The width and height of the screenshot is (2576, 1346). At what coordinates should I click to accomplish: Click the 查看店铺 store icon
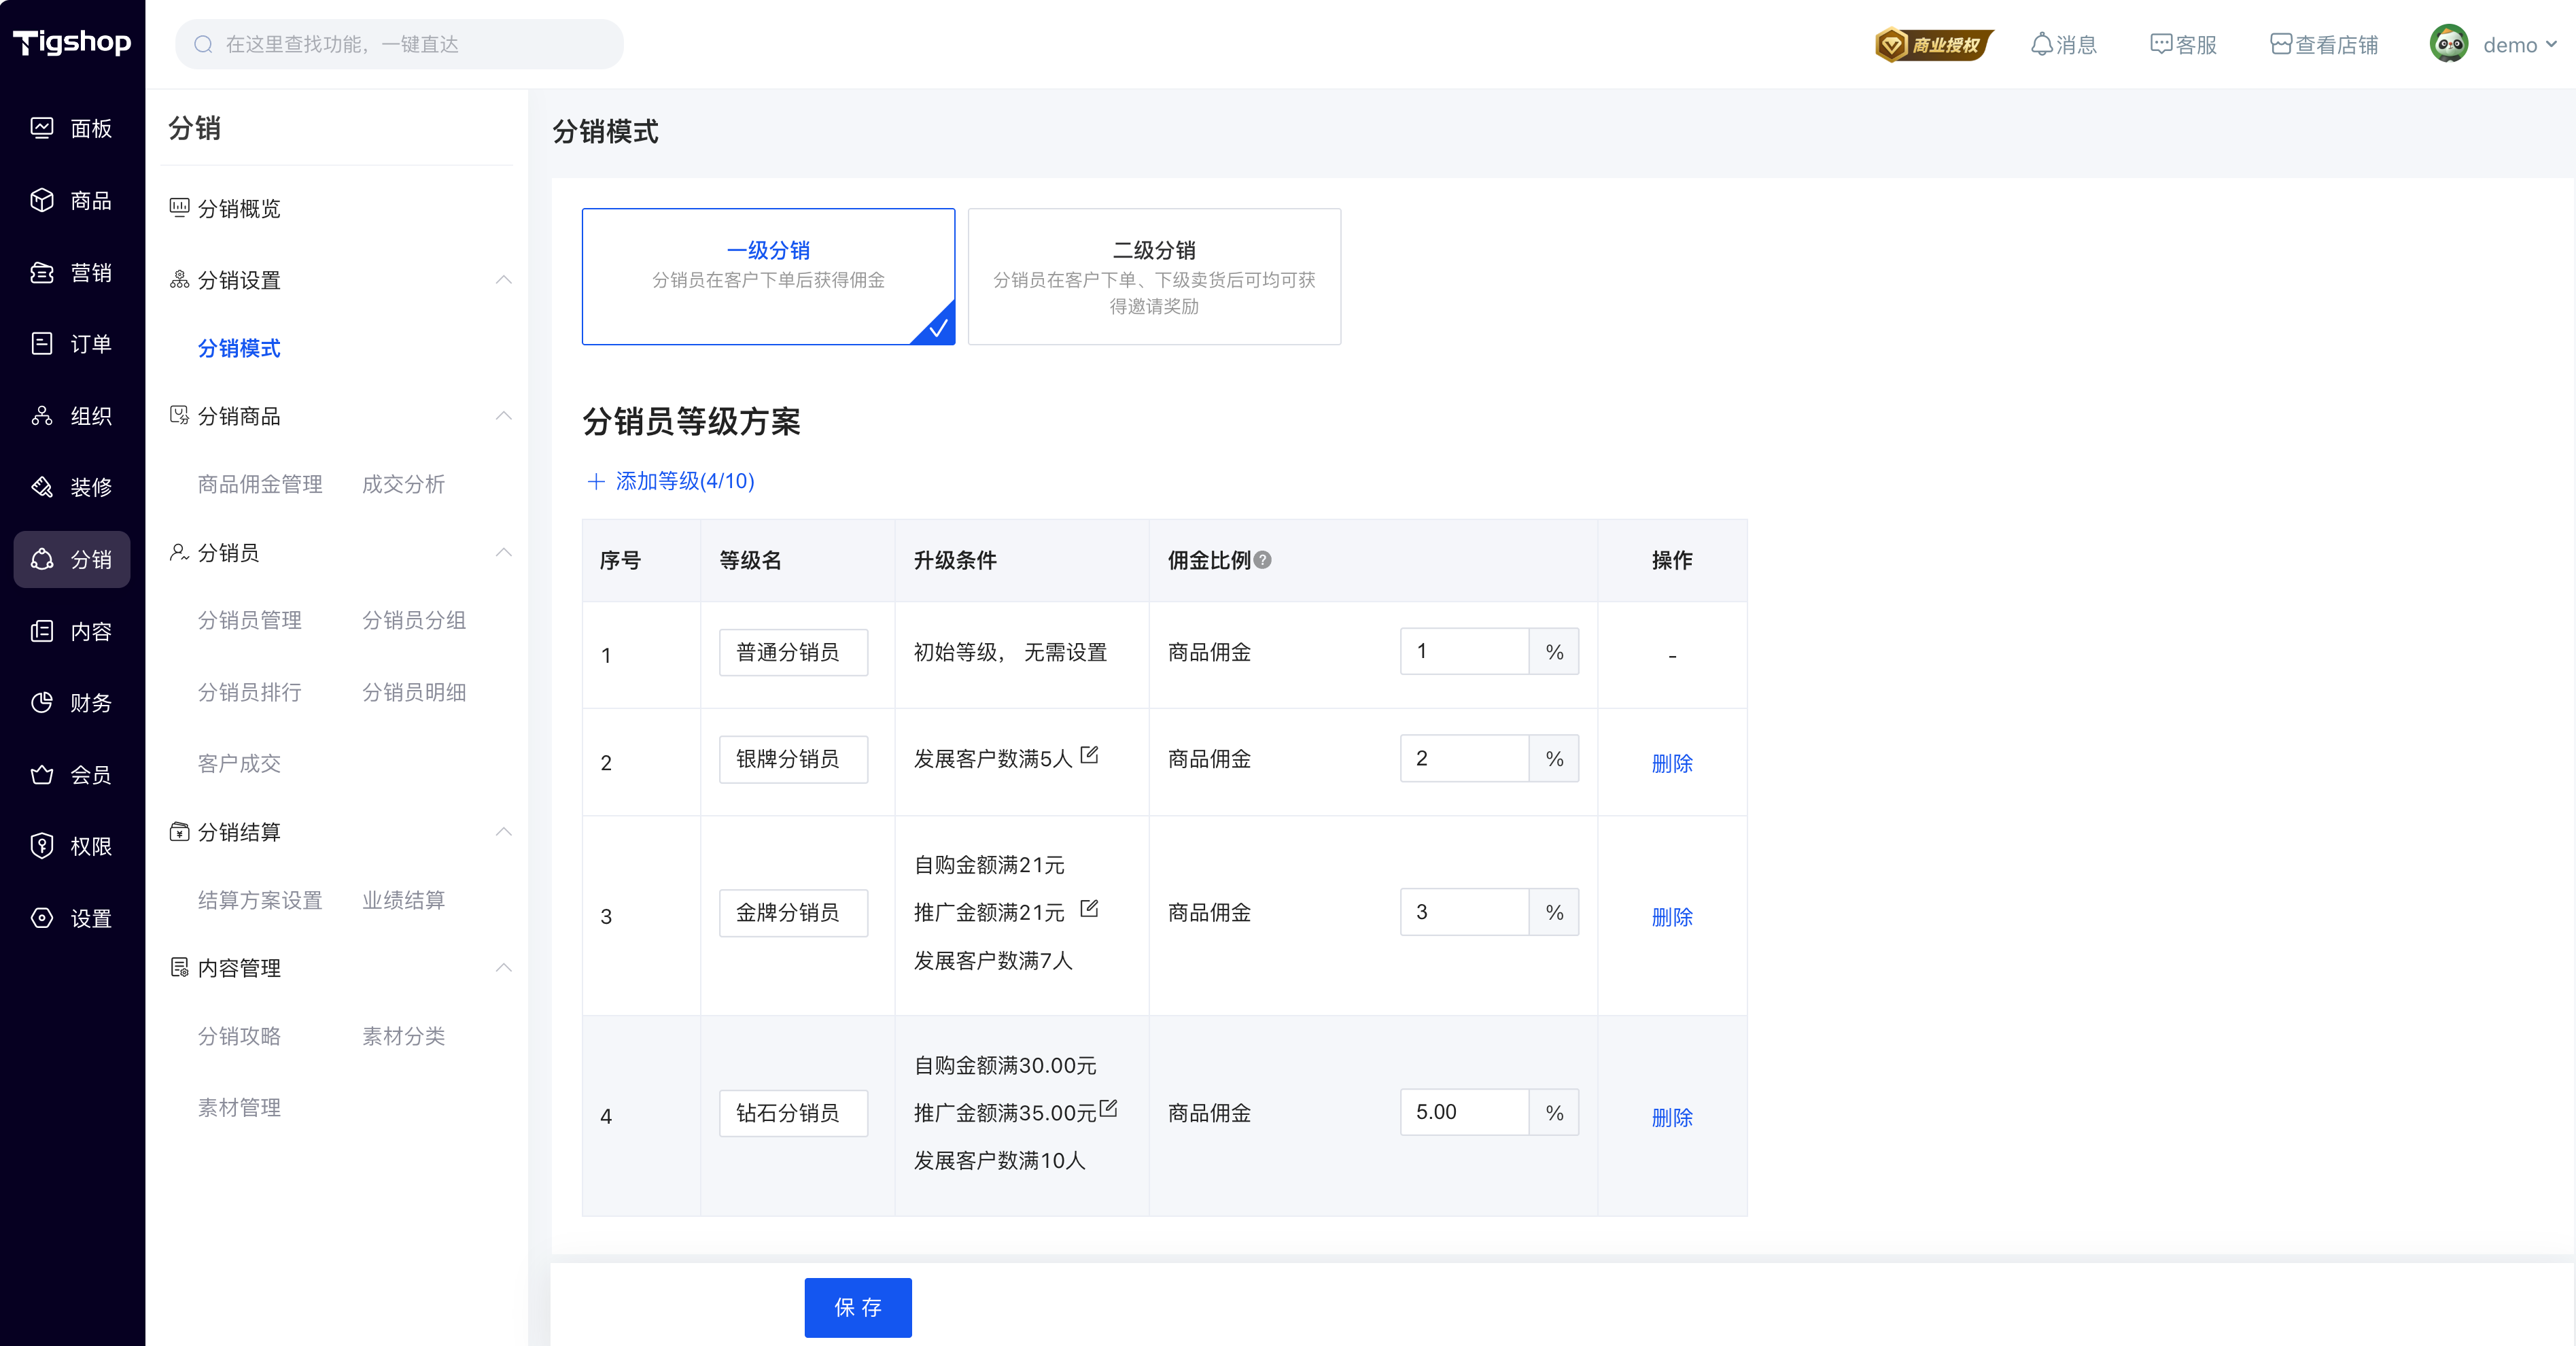coord(2280,44)
